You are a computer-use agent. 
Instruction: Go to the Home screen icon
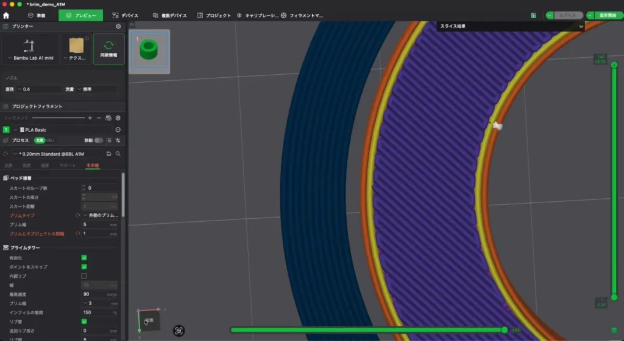click(6, 15)
